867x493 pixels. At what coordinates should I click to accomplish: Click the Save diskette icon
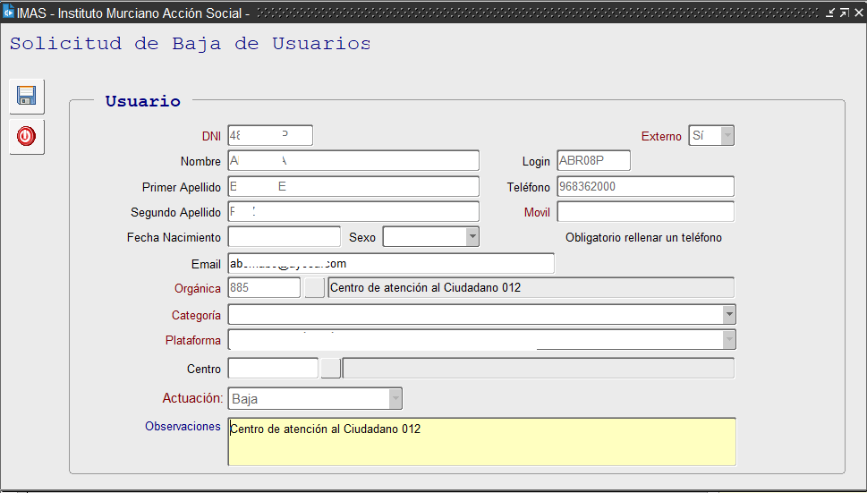(x=27, y=96)
